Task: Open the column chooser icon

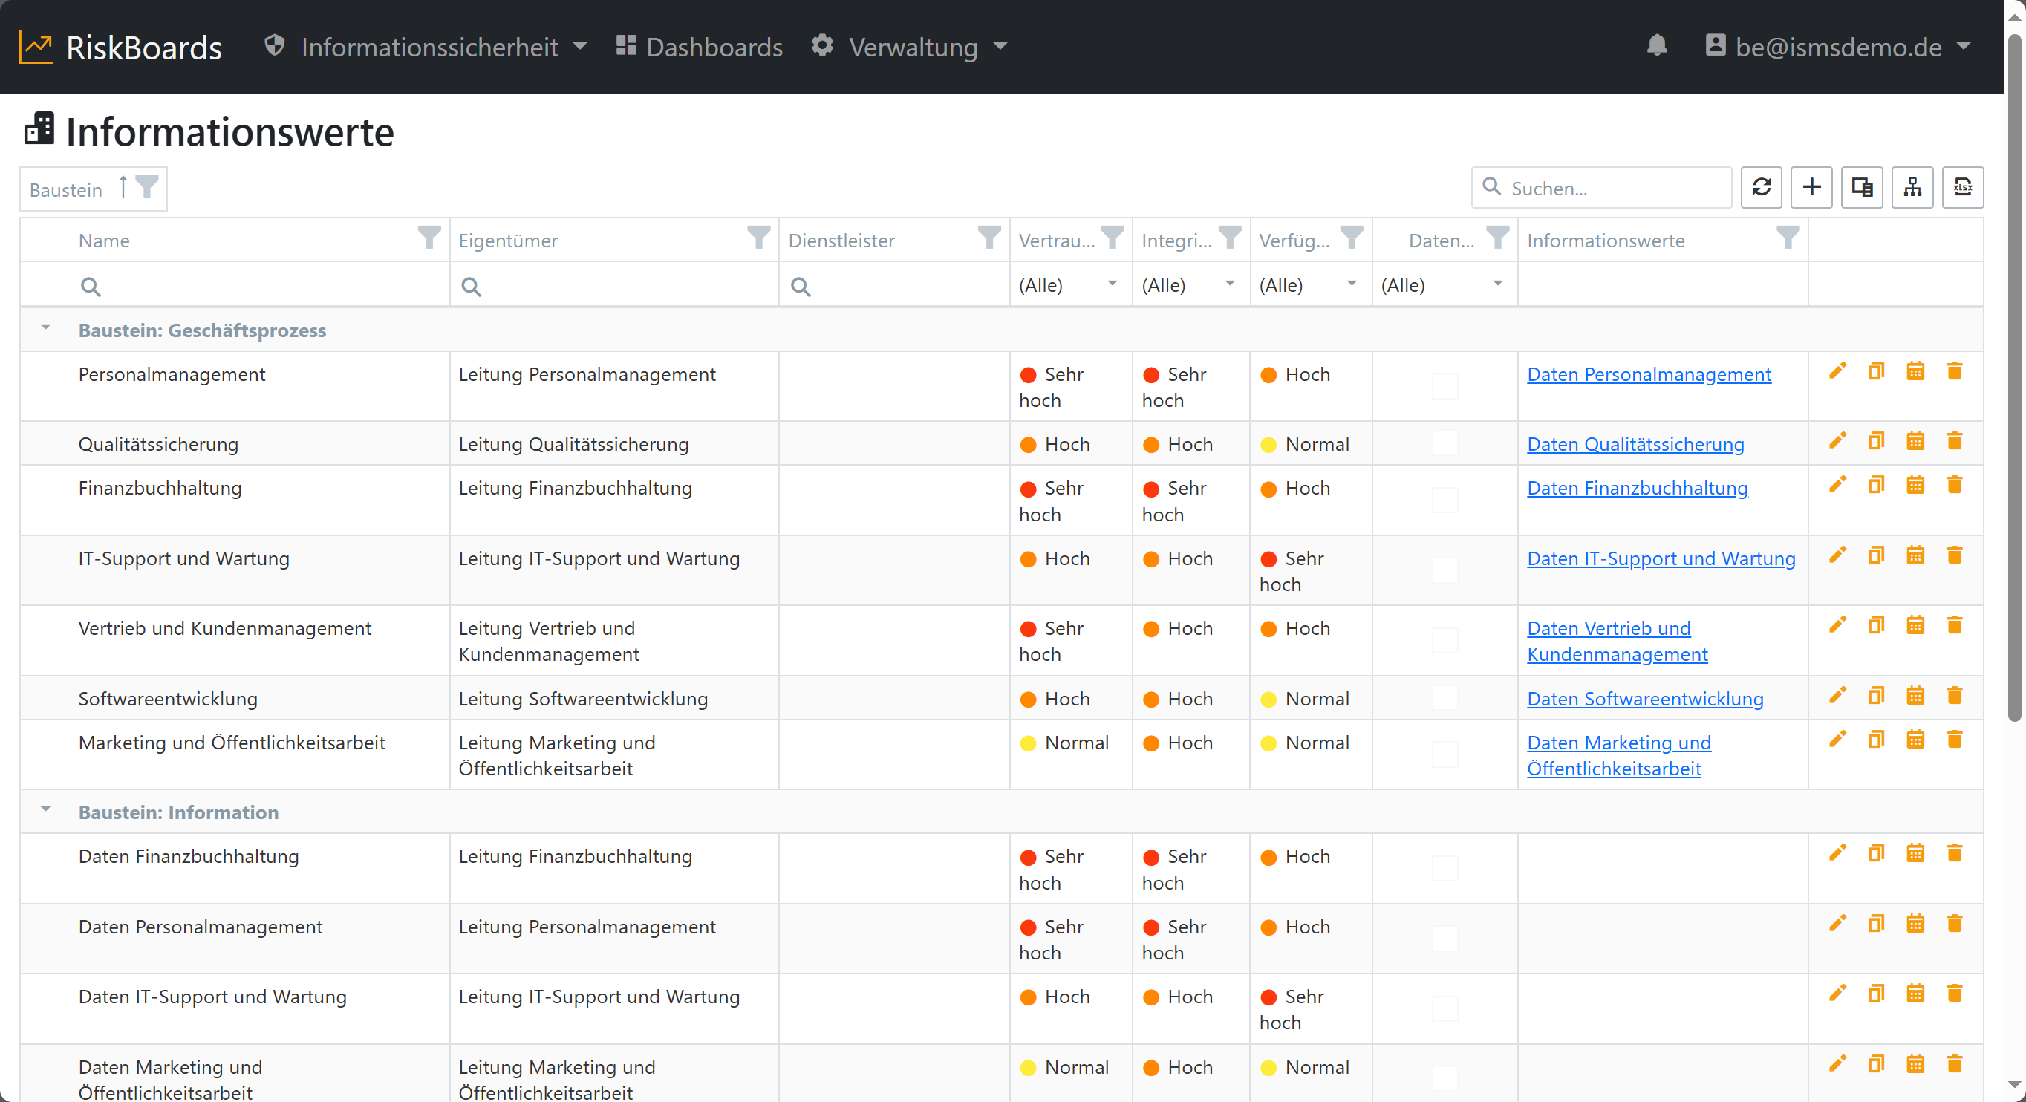Action: pyautogui.click(x=1862, y=187)
